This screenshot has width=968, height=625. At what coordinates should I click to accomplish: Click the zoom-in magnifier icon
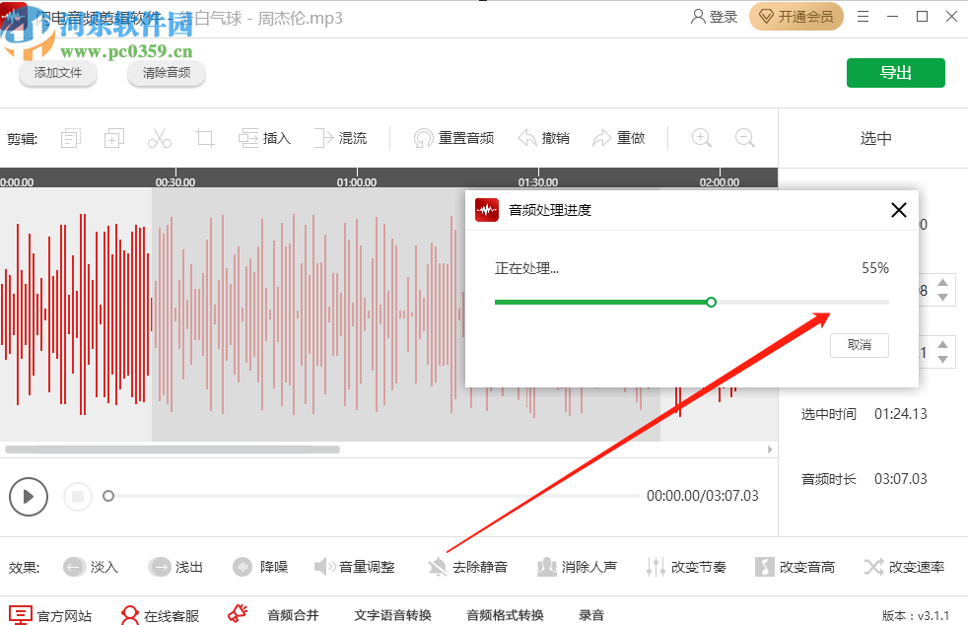point(701,138)
